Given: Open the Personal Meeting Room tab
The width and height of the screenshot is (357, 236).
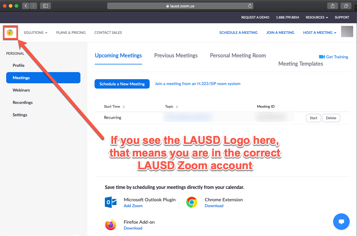Looking at the screenshot, I should click(238, 55).
